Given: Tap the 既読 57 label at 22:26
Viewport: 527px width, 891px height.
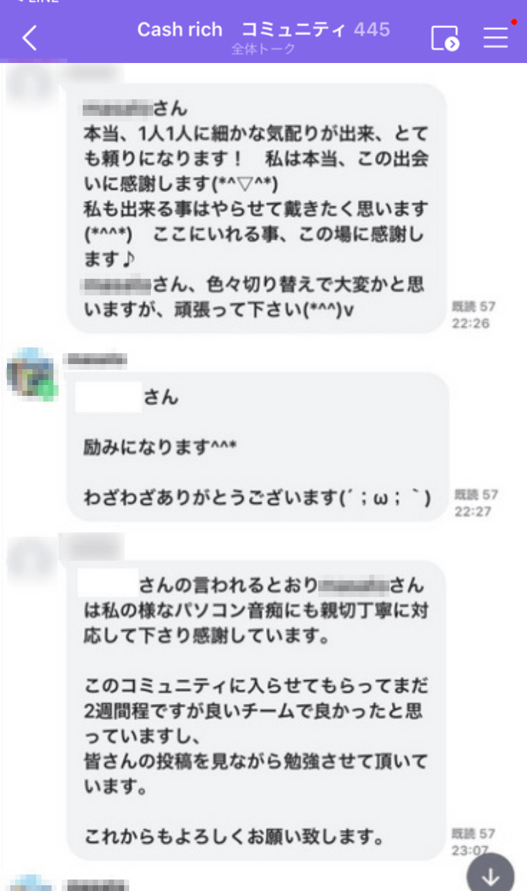Looking at the screenshot, I should click(474, 307).
